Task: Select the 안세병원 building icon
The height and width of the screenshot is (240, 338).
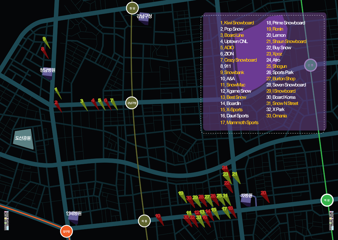Action: pyautogui.click(x=73, y=219)
